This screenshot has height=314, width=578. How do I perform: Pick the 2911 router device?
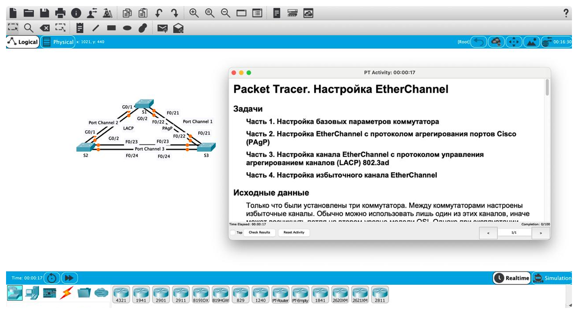(181, 295)
